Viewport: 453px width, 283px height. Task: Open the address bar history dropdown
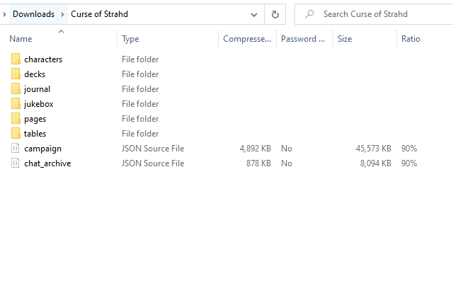(x=254, y=14)
